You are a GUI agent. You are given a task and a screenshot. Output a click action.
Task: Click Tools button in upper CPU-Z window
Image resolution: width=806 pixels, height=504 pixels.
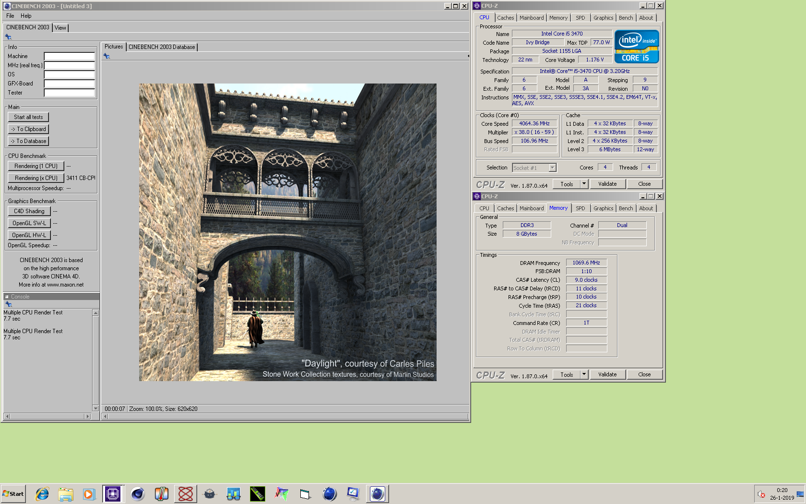567,184
